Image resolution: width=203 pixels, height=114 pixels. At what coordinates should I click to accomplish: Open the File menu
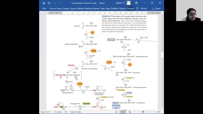[x=44, y=9]
